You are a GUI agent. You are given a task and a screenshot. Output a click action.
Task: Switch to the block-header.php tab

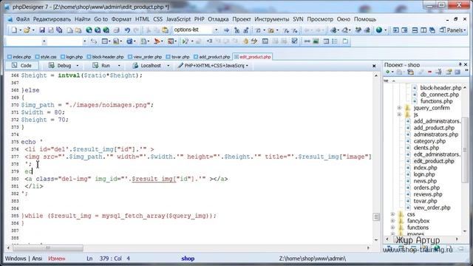pyautogui.click(x=106, y=57)
